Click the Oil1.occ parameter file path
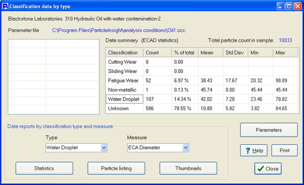This screenshot has height=185, width=304. click(x=119, y=30)
